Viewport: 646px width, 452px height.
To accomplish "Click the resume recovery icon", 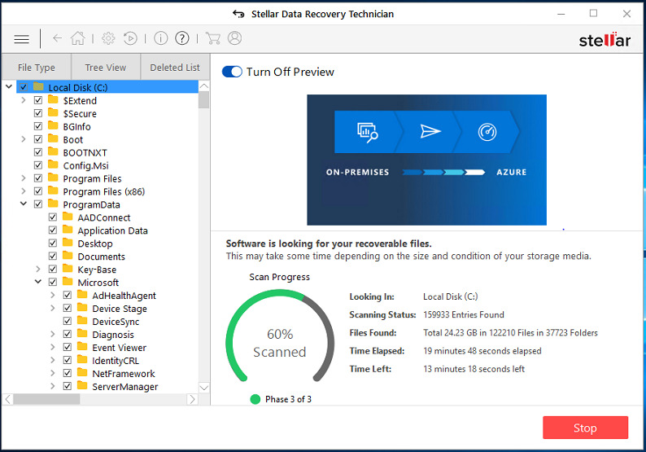I will (x=130, y=38).
